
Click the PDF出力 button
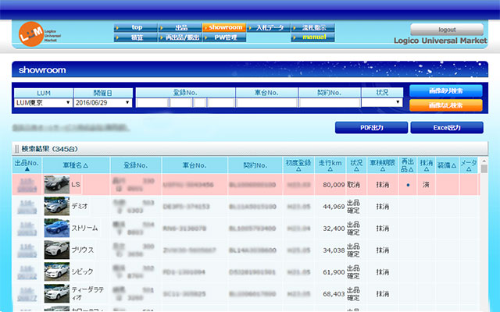click(x=371, y=128)
